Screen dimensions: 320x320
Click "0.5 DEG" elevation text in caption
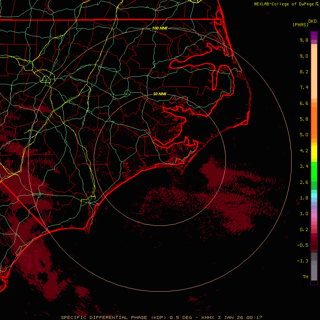point(181,318)
